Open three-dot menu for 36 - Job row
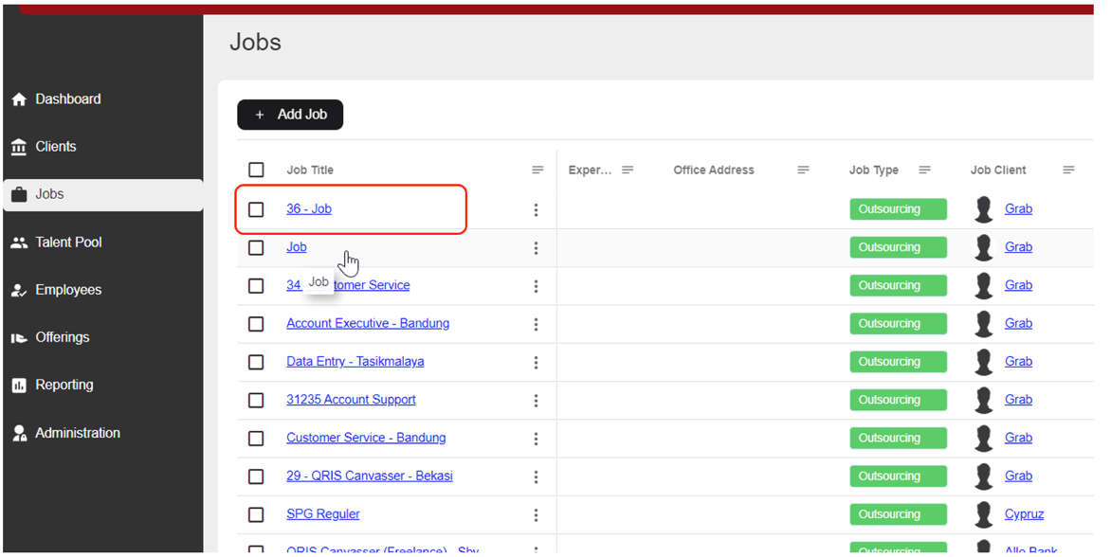The height and width of the screenshot is (557, 1111). pos(536,209)
